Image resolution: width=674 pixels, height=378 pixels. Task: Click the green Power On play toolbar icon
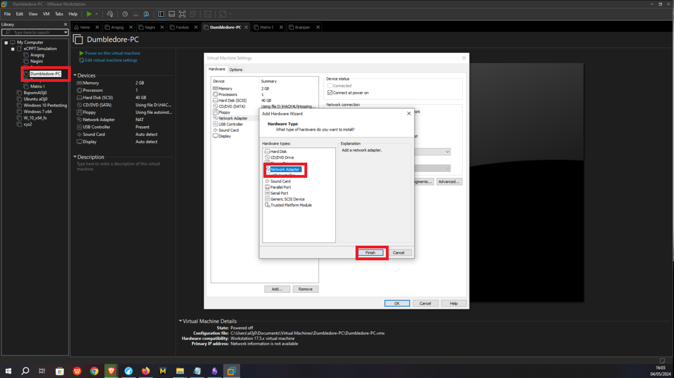[89, 14]
